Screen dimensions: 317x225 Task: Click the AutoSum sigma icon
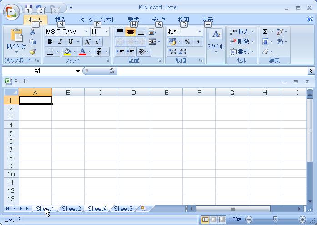point(265,32)
